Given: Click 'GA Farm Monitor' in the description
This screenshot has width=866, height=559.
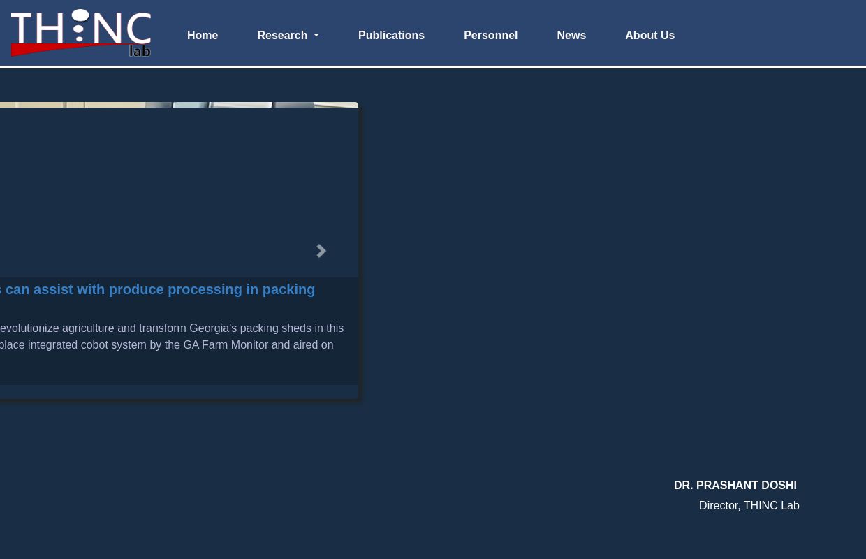Looking at the screenshot, I should [226, 344].
